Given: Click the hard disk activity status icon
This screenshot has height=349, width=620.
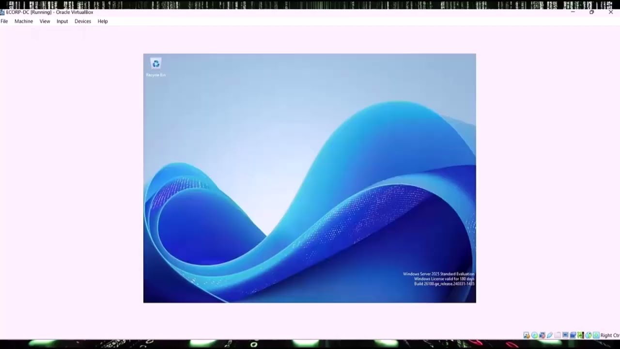Looking at the screenshot, I should [x=527, y=335].
